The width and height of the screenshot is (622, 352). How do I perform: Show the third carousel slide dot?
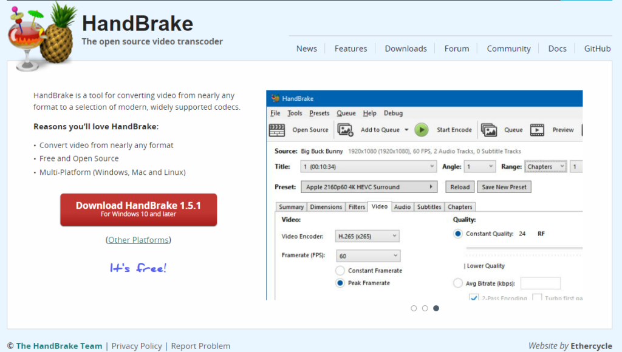pyautogui.click(x=436, y=308)
